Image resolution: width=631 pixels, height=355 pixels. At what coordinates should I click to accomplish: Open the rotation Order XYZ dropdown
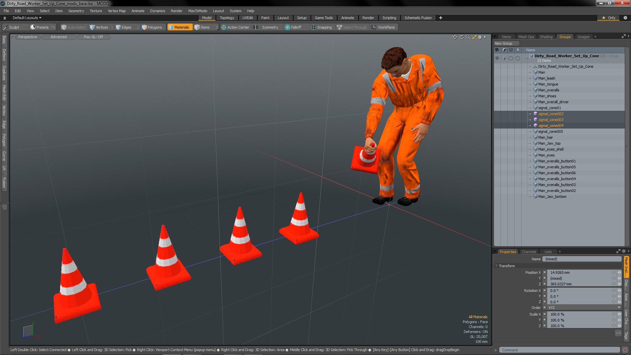[x=584, y=308]
